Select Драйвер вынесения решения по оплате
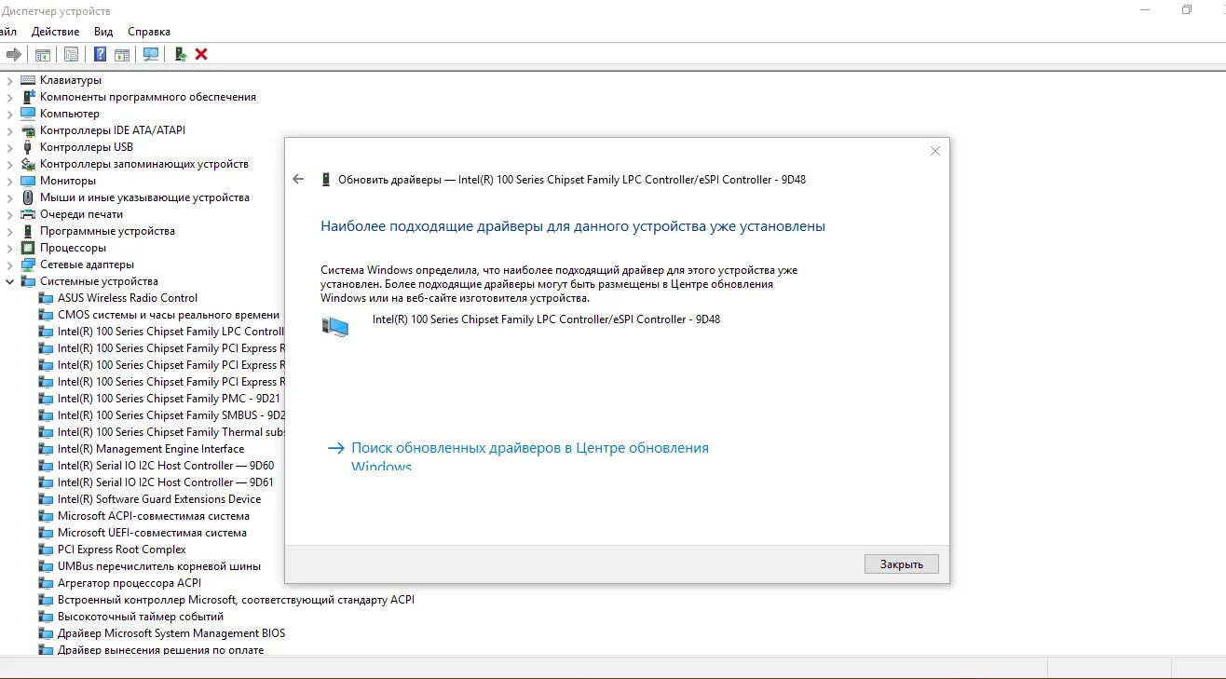Viewport: 1226px width, 679px height. click(152, 650)
